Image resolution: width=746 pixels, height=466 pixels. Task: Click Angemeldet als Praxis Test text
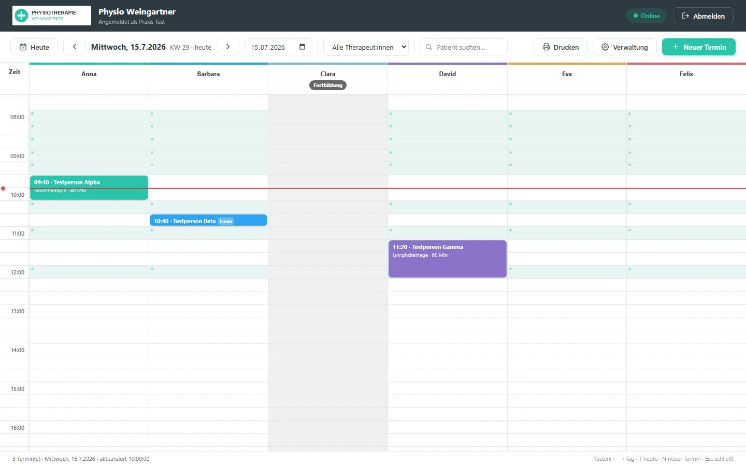(132, 22)
